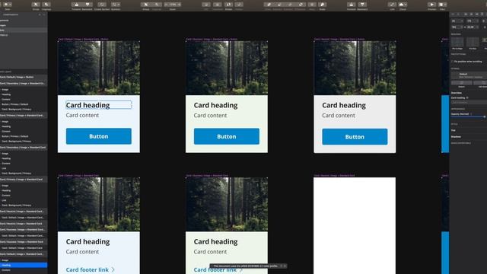Click the Detach button in the inspector
The width and height of the screenshot is (487, 274).
pos(462,83)
